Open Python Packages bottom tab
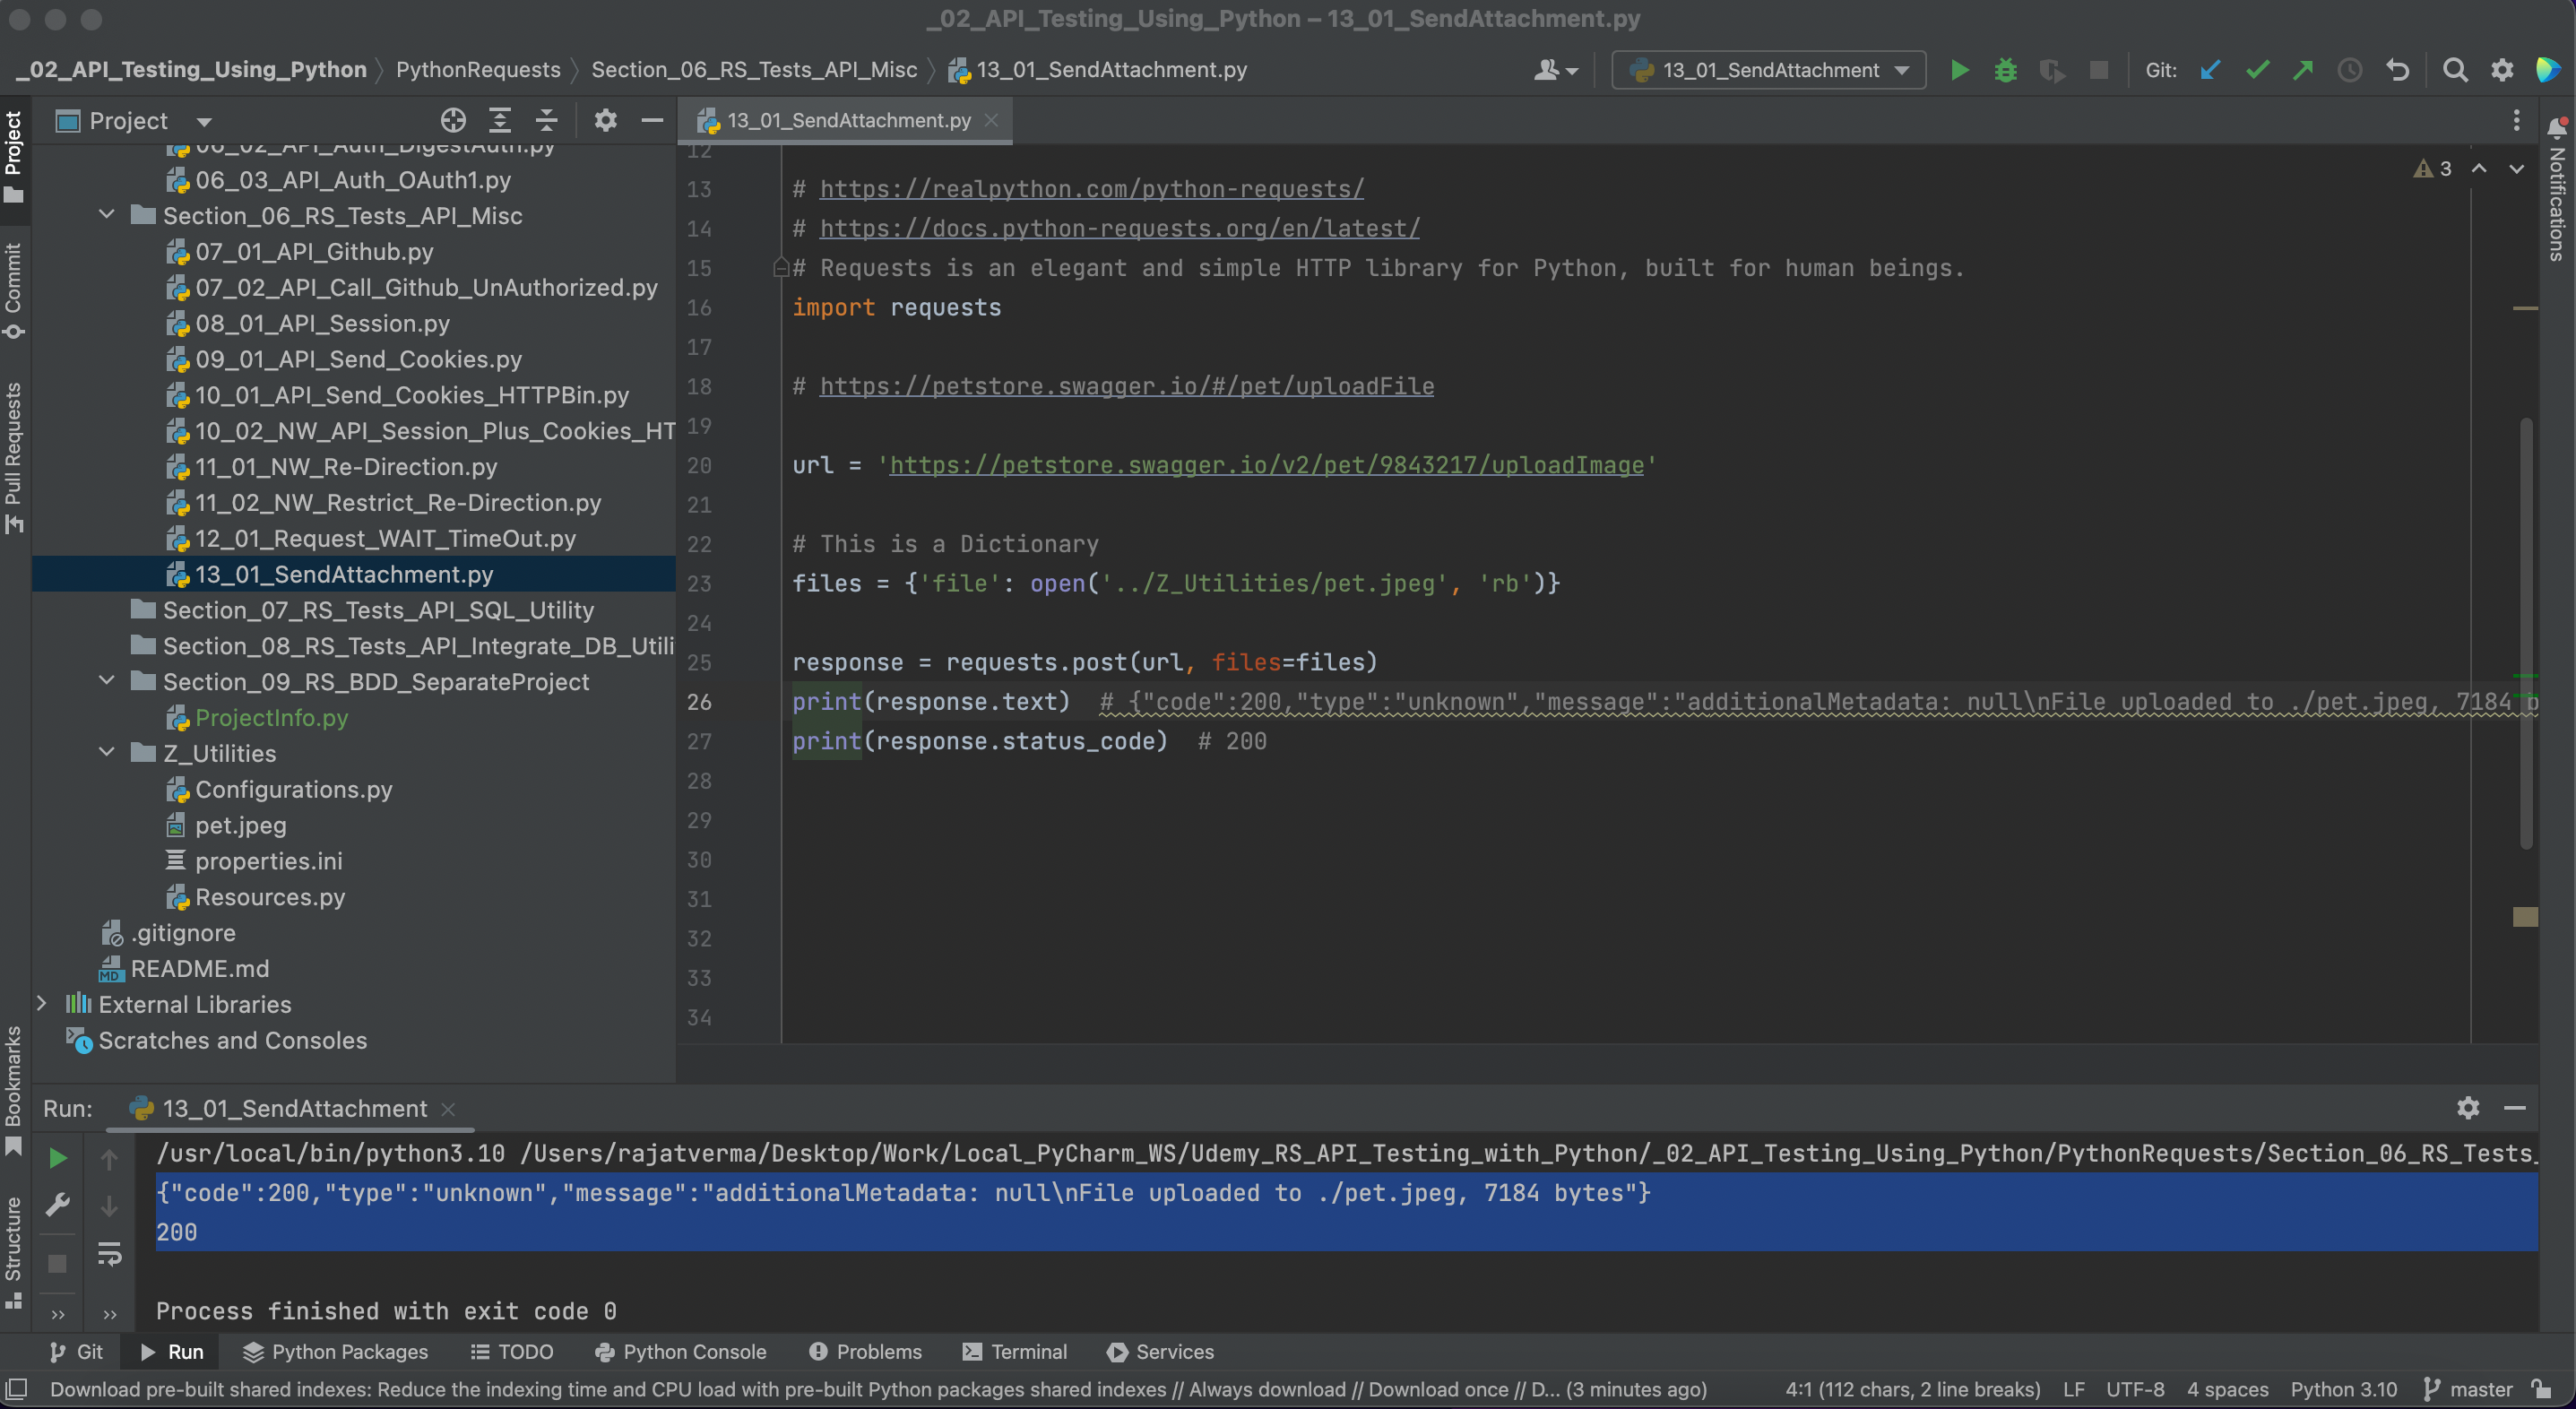Image resolution: width=2576 pixels, height=1409 pixels. (336, 1352)
